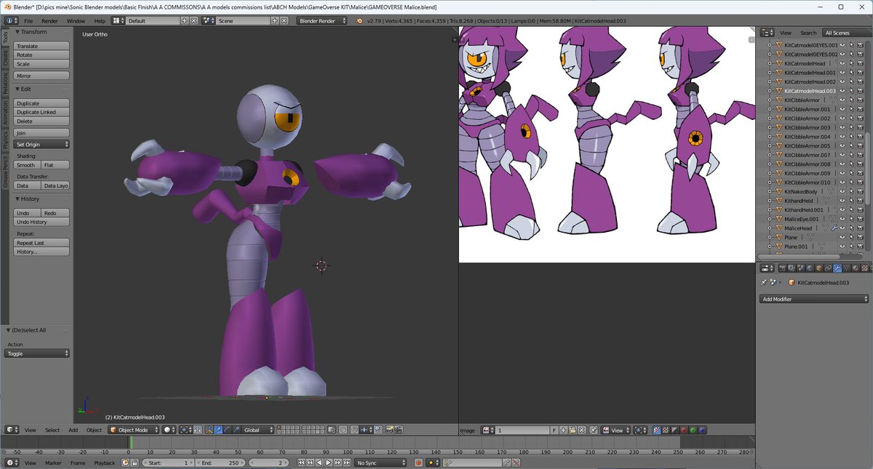
Task: Show blue channel in image editor
Action: pos(703,430)
